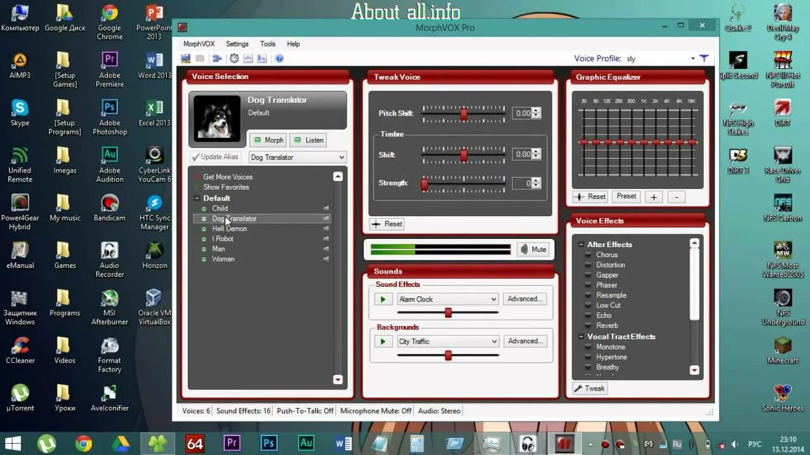The width and height of the screenshot is (810, 455).
Task: Toggle the Morph button
Action: pos(268,140)
